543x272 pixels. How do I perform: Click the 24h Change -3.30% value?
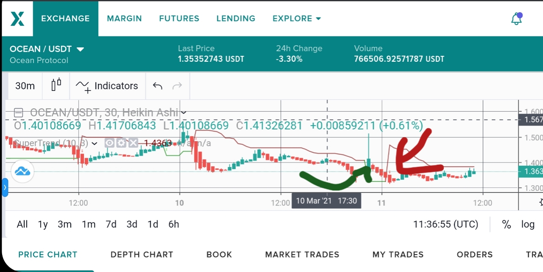tap(289, 59)
